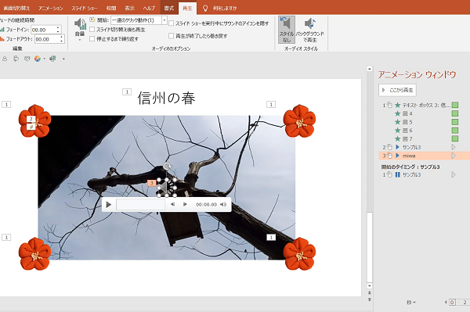Click the pause icon of trigger サンプル3
The width and height of the screenshot is (470, 312).
[397, 174]
